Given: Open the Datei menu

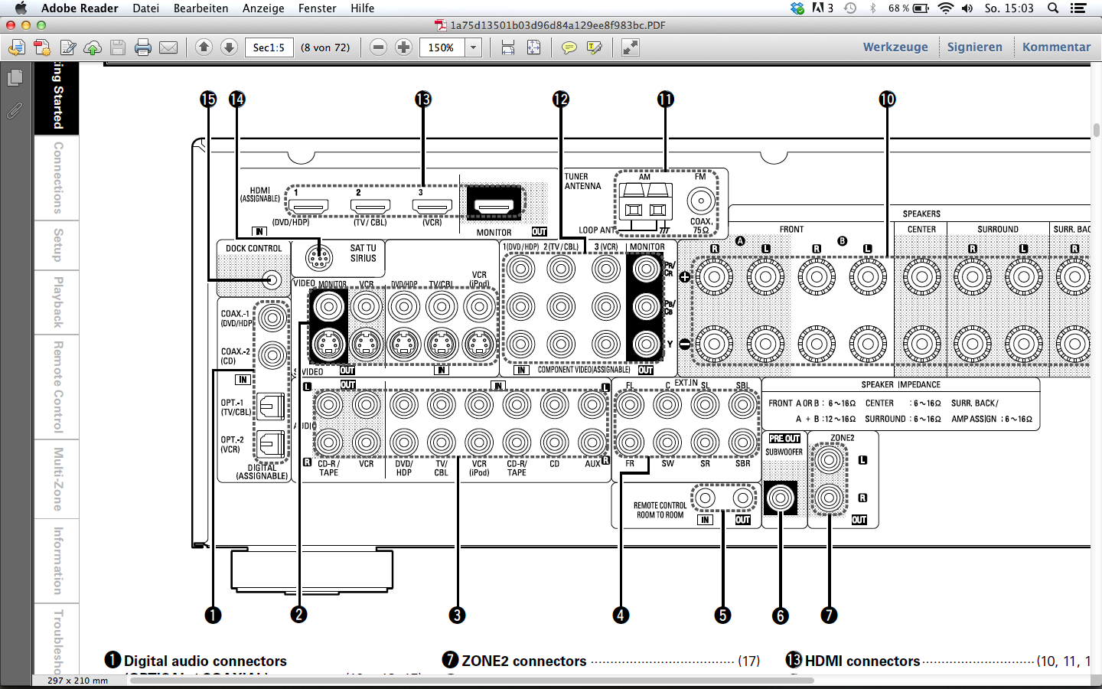Looking at the screenshot, I should (145, 8).
